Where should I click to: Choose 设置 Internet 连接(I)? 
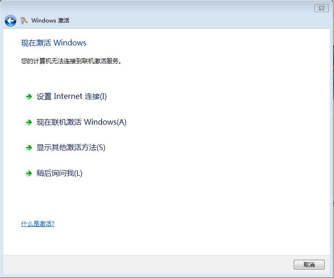[x=72, y=97]
